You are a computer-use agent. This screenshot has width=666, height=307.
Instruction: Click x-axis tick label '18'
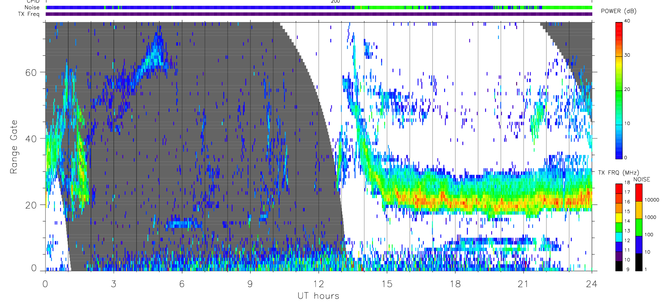click(x=455, y=284)
